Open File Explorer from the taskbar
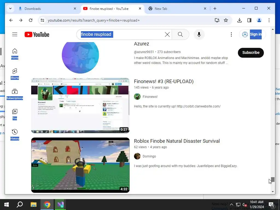Screen dimensions: 280x210 [33, 205]
